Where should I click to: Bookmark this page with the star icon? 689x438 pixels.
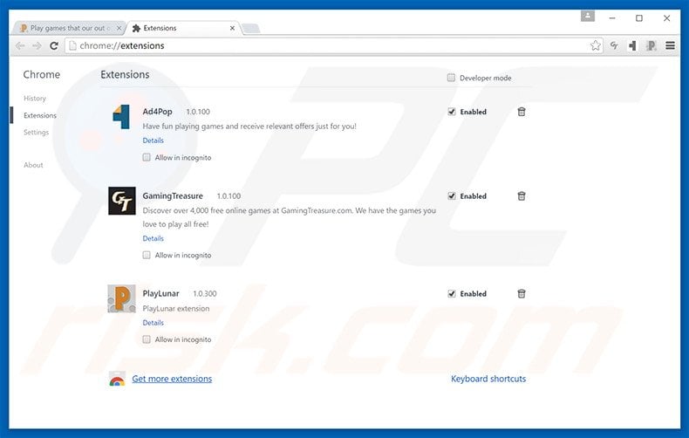pyautogui.click(x=596, y=45)
